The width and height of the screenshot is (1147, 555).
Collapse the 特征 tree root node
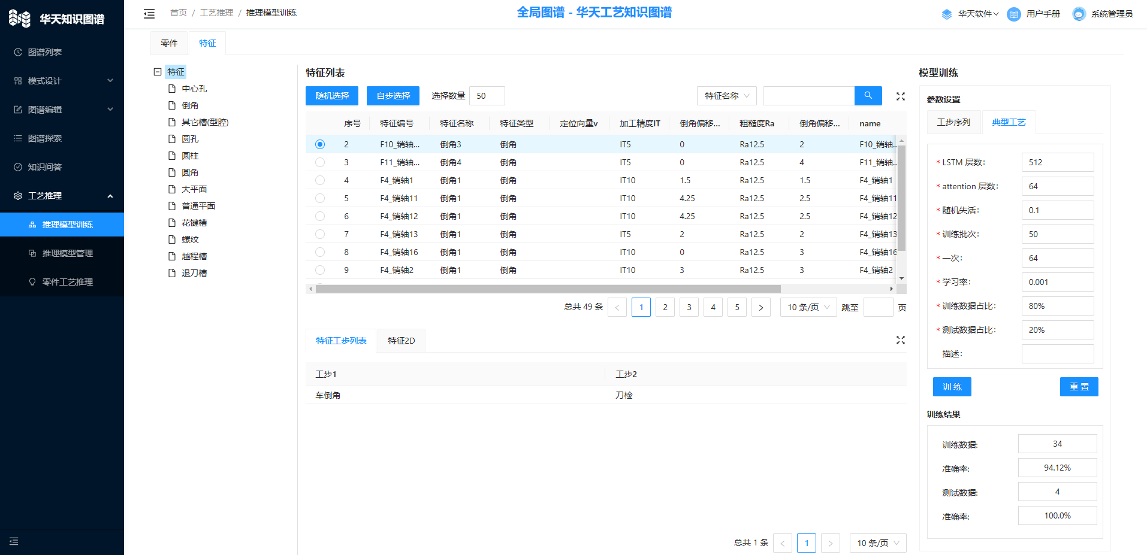(158, 72)
